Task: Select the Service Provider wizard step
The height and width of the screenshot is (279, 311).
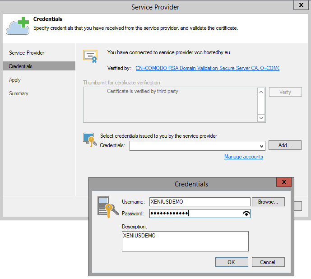Action: click(x=27, y=53)
